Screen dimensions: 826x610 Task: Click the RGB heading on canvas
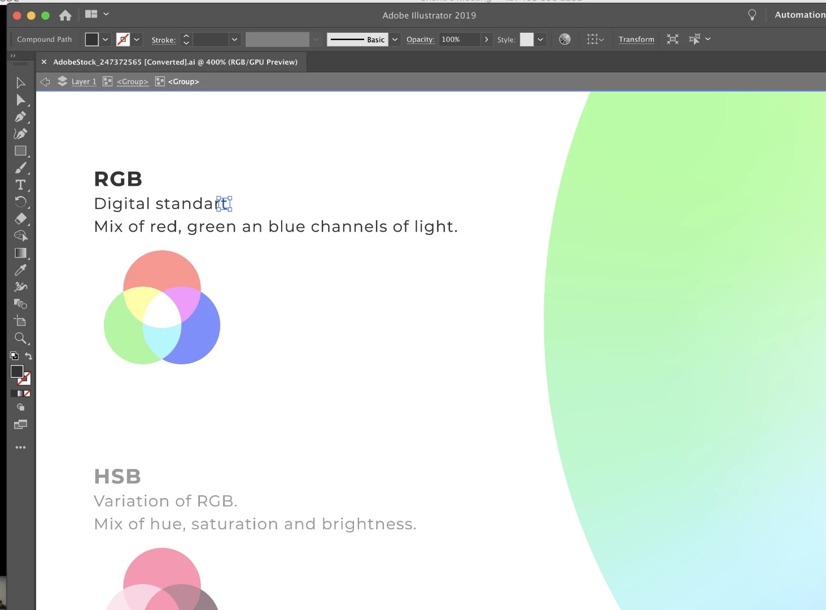tap(118, 179)
